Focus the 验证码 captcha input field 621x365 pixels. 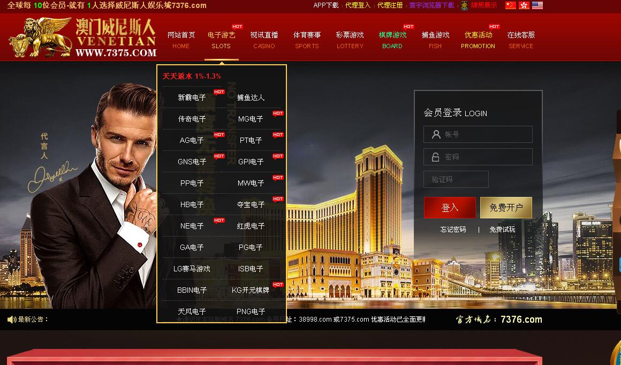coord(456,179)
